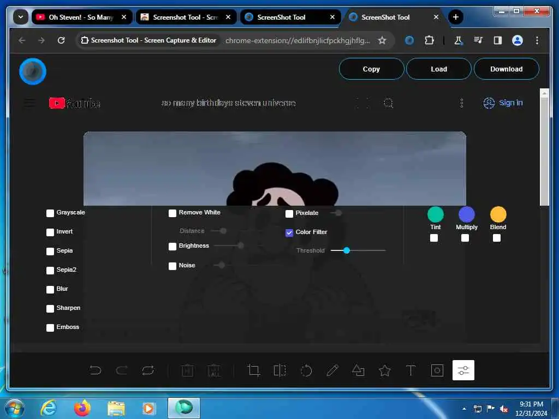The width and height of the screenshot is (559, 419).
Task: Show hidden system tray icons arrow
Action: (464, 408)
